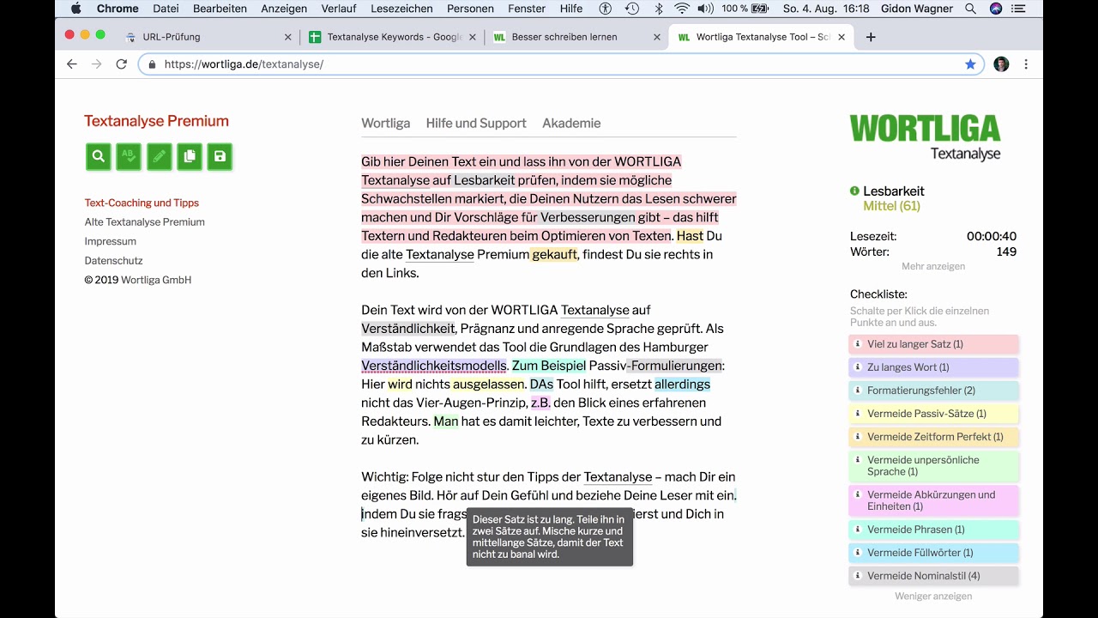Click the 'Textanalyse Premium' heading link

pos(156,121)
